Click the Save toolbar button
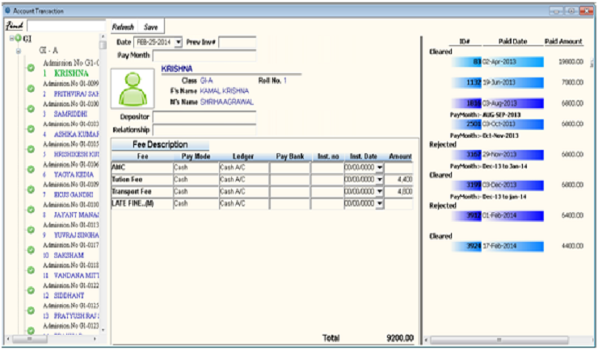 (151, 27)
